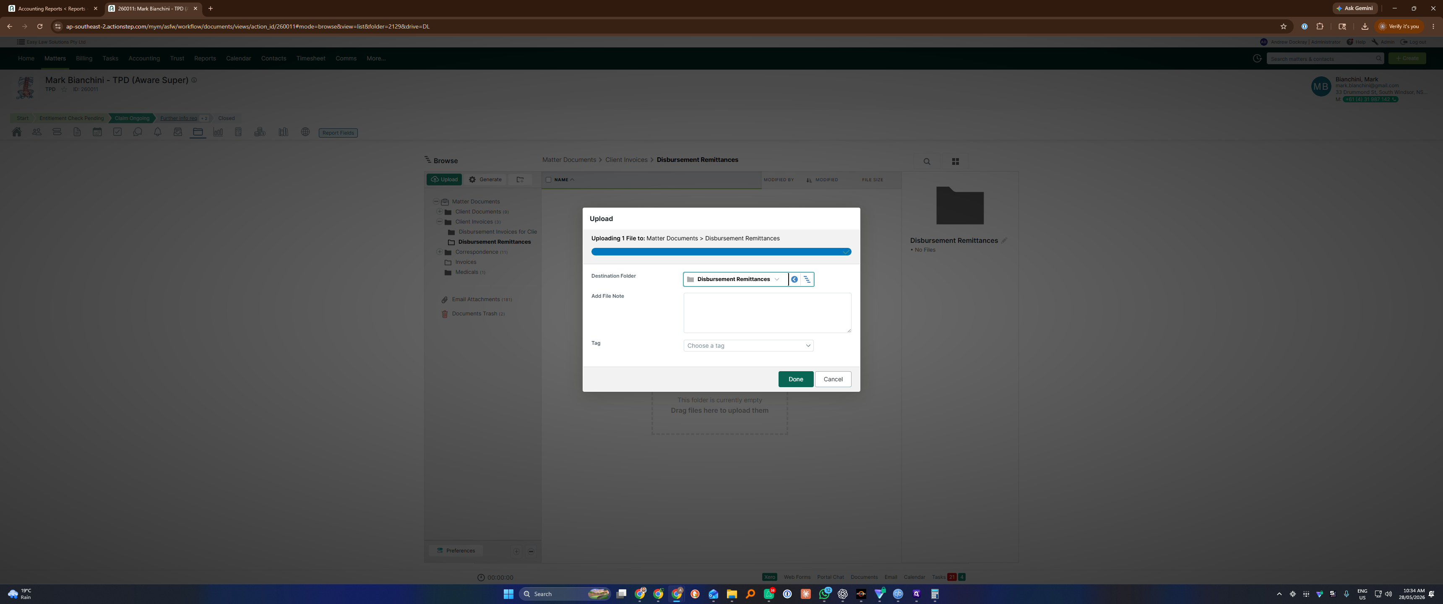The height and width of the screenshot is (604, 1443).
Task: Open the More... navigation menu
Action: point(376,58)
